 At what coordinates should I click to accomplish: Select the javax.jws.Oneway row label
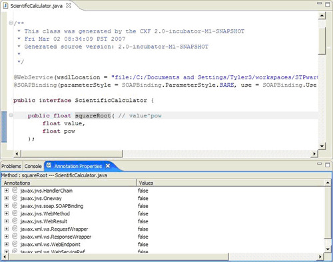[x=41, y=199]
